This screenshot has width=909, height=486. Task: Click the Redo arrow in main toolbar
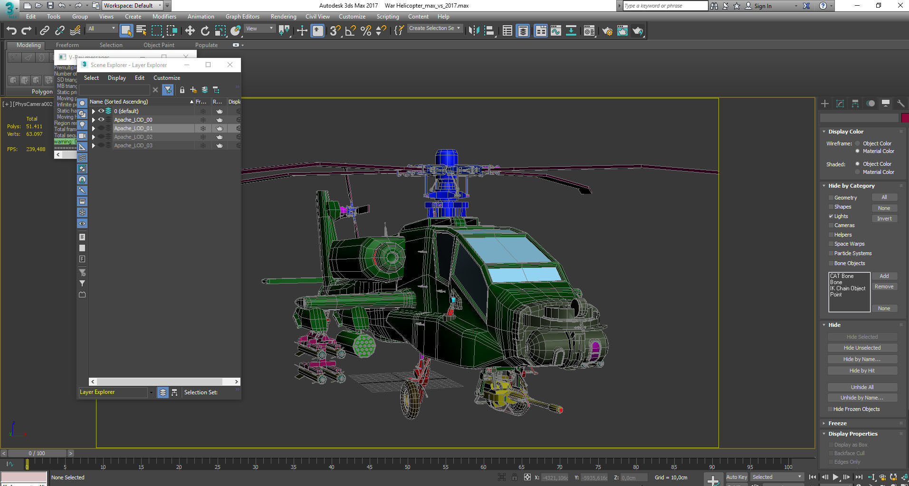click(27, 31)
